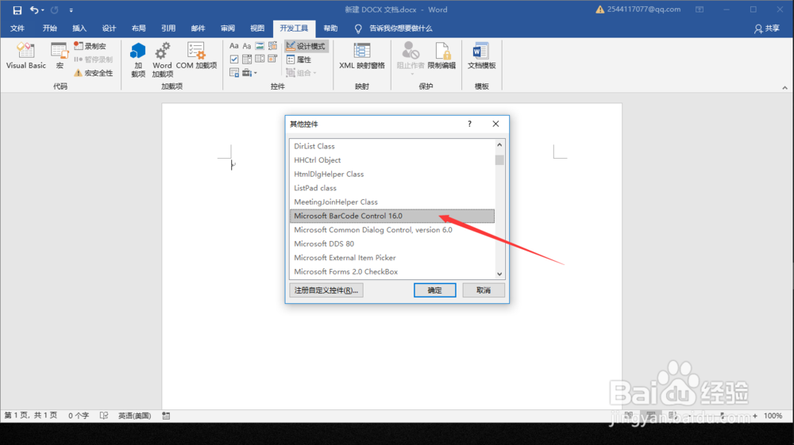The image size is (794, 445).
Task: Open the XML 映射窗格 pane
Action: [361, 56]
